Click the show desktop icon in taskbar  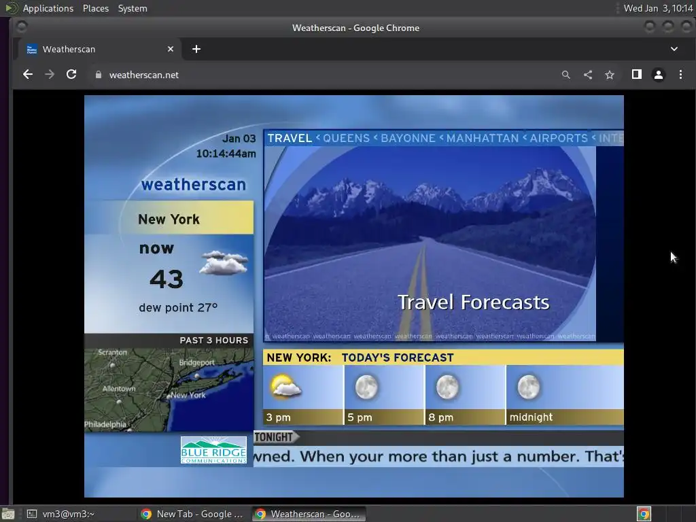point(8,514)
